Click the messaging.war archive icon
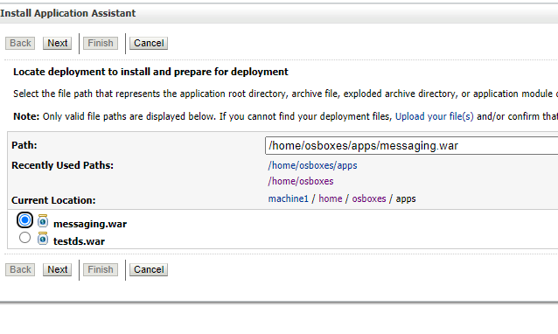Screen dimensions: 558x334 [x=43, y=221]
